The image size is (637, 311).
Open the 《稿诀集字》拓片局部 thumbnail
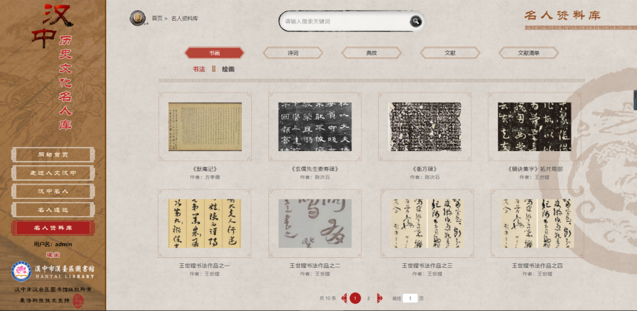[534, 126]
